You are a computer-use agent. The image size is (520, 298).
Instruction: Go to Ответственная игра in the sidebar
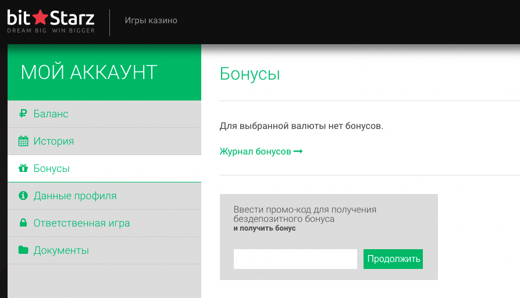tap(81, 223)
